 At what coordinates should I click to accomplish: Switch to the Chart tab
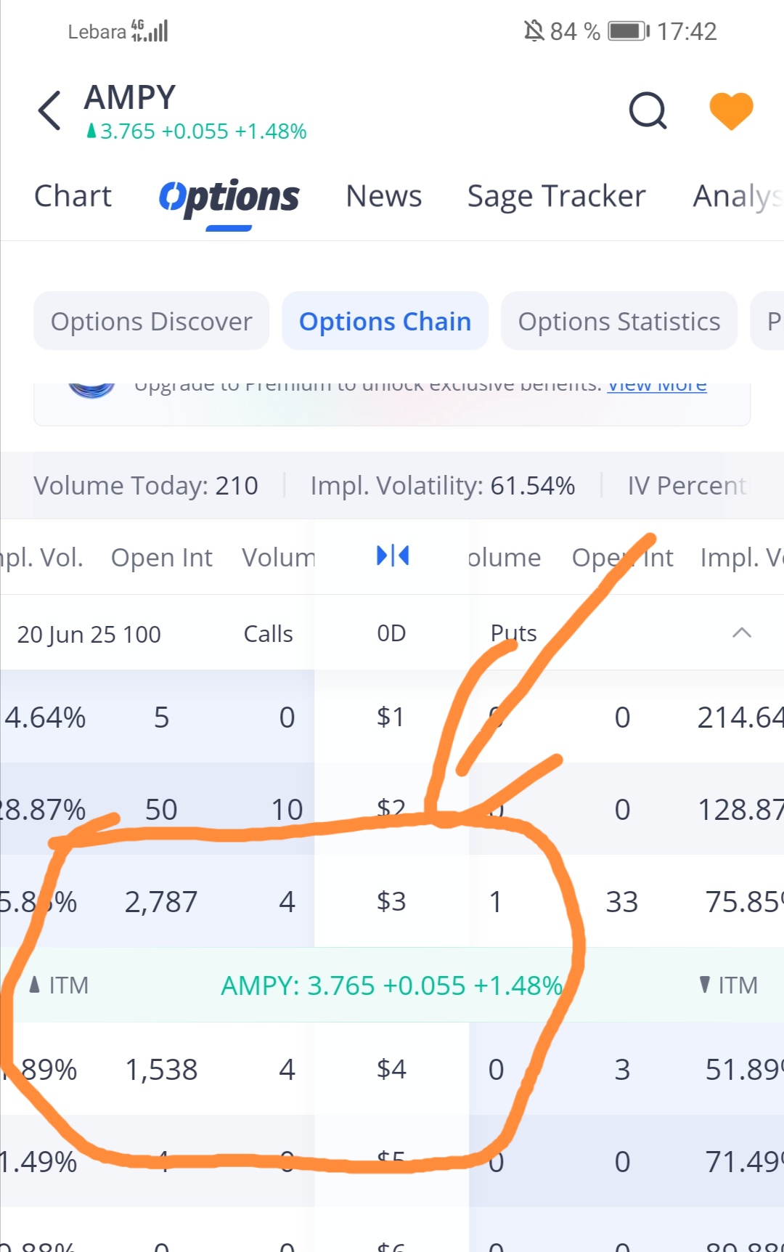pyautogui.click(x=73, y=196)
